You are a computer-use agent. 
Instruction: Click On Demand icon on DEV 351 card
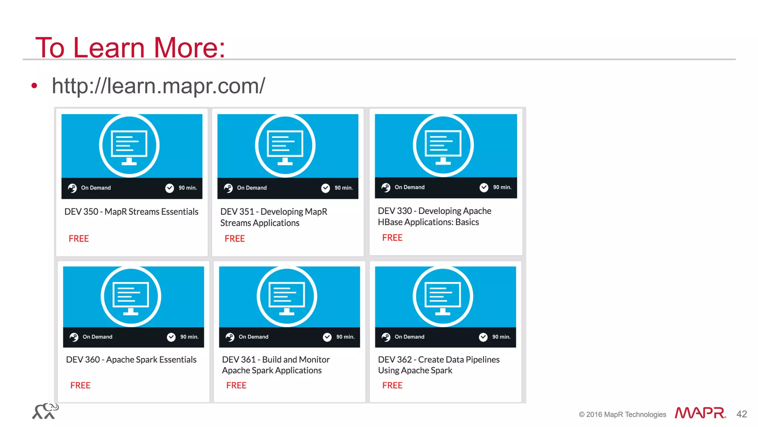coord(228,188)
